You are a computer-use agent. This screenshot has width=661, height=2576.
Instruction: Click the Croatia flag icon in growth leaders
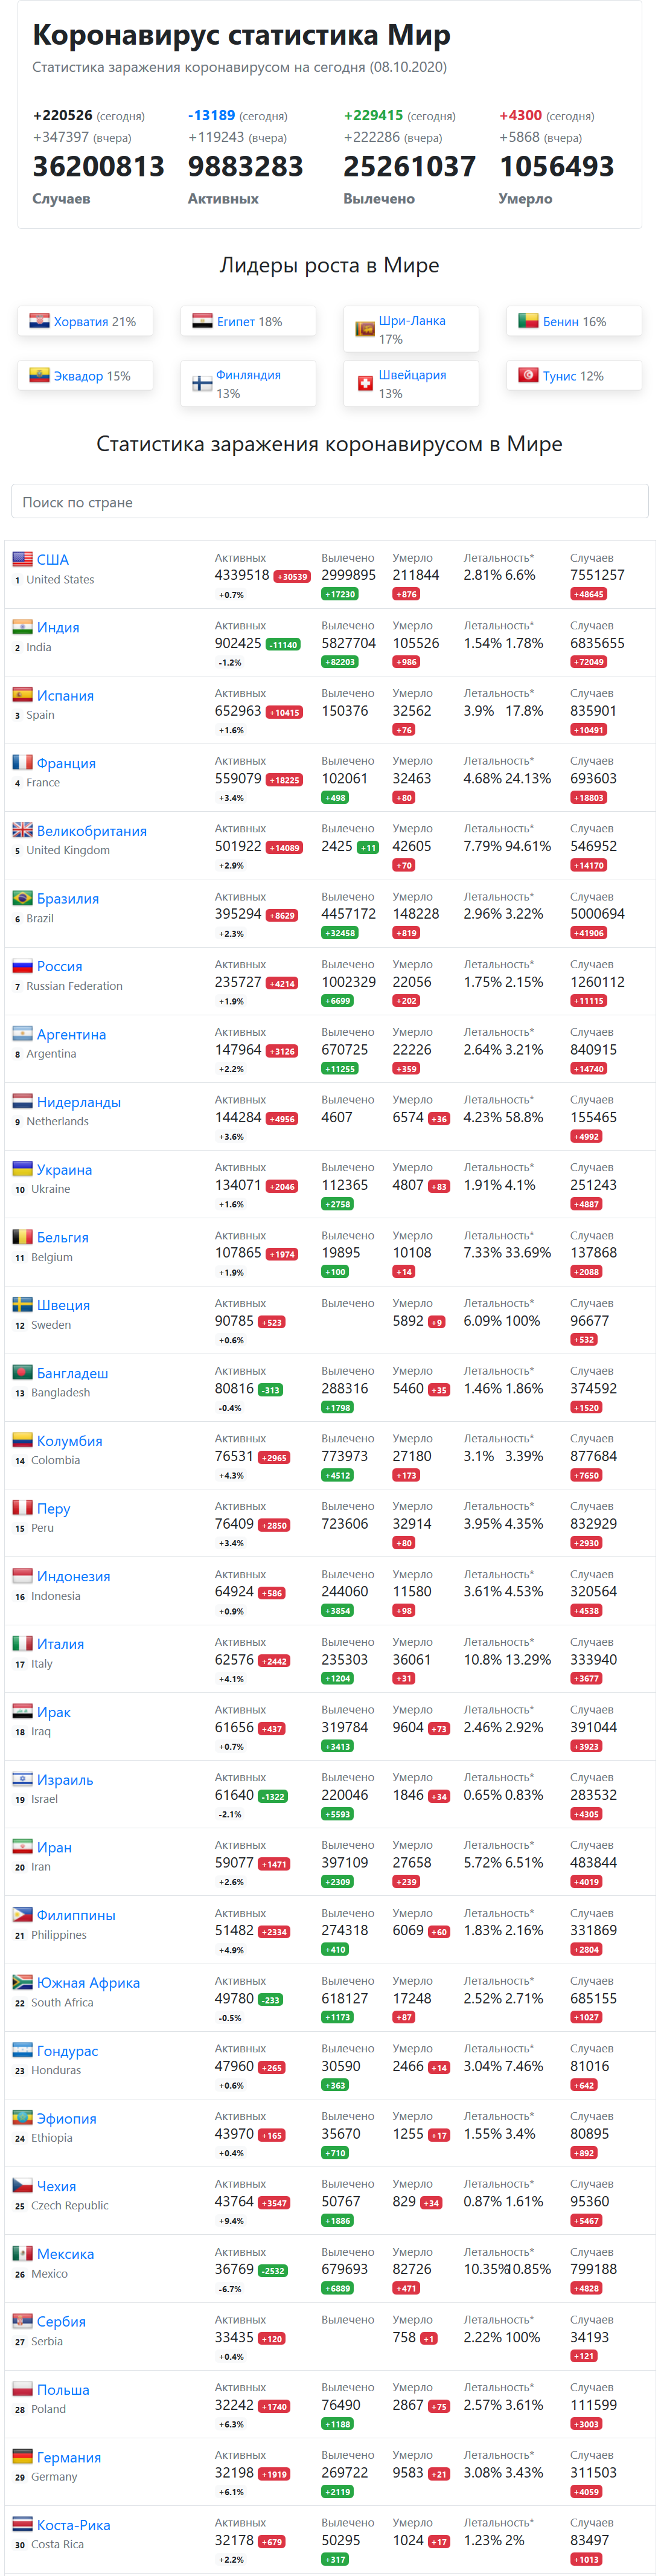tap(39, 321)
